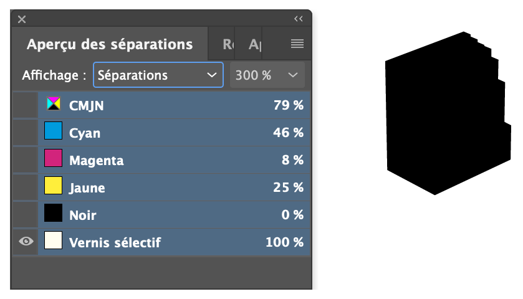Toggle visibility box for the Noir plate
Screen dimensions: 523x299
click(x=26, y=214)
